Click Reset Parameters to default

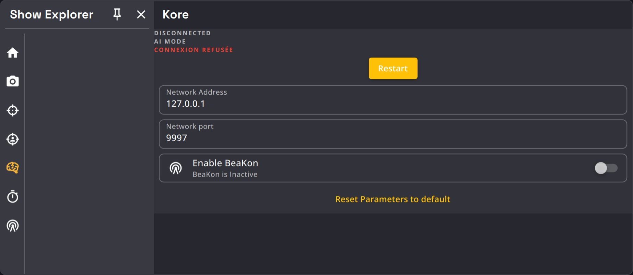(392, 199)
